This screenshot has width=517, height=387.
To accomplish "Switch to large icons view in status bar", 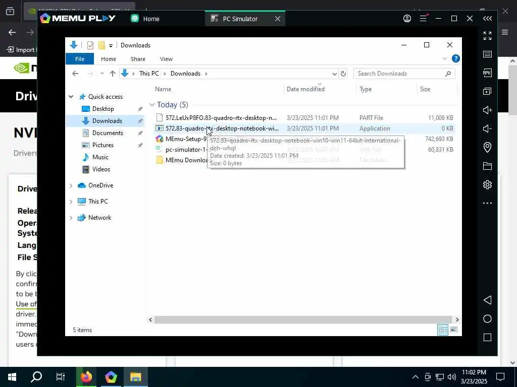I will click(454, 330).
